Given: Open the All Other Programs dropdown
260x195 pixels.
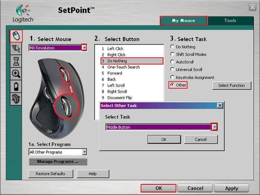Looking at the screenshot, I should tap(84, 152).
